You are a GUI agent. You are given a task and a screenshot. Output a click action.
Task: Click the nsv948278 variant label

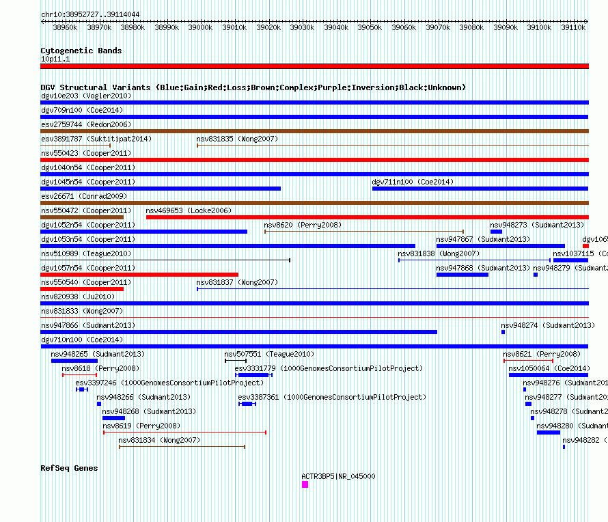click(569, 411)
